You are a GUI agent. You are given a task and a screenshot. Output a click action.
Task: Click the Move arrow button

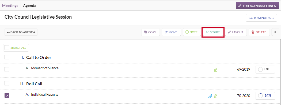pyautogui.click(x=171, y=32)
